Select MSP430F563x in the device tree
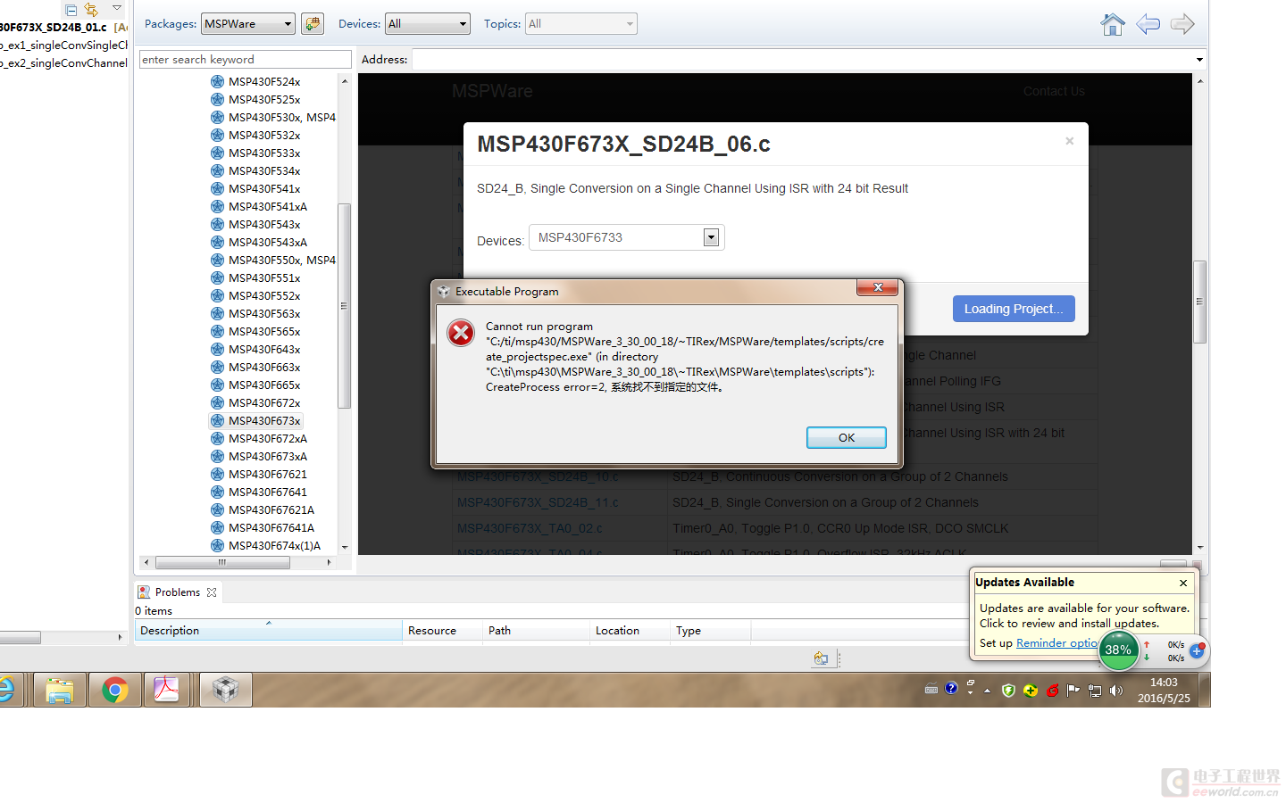The height and width of the screenshot is (803, 1286). (x=264, y=313)
